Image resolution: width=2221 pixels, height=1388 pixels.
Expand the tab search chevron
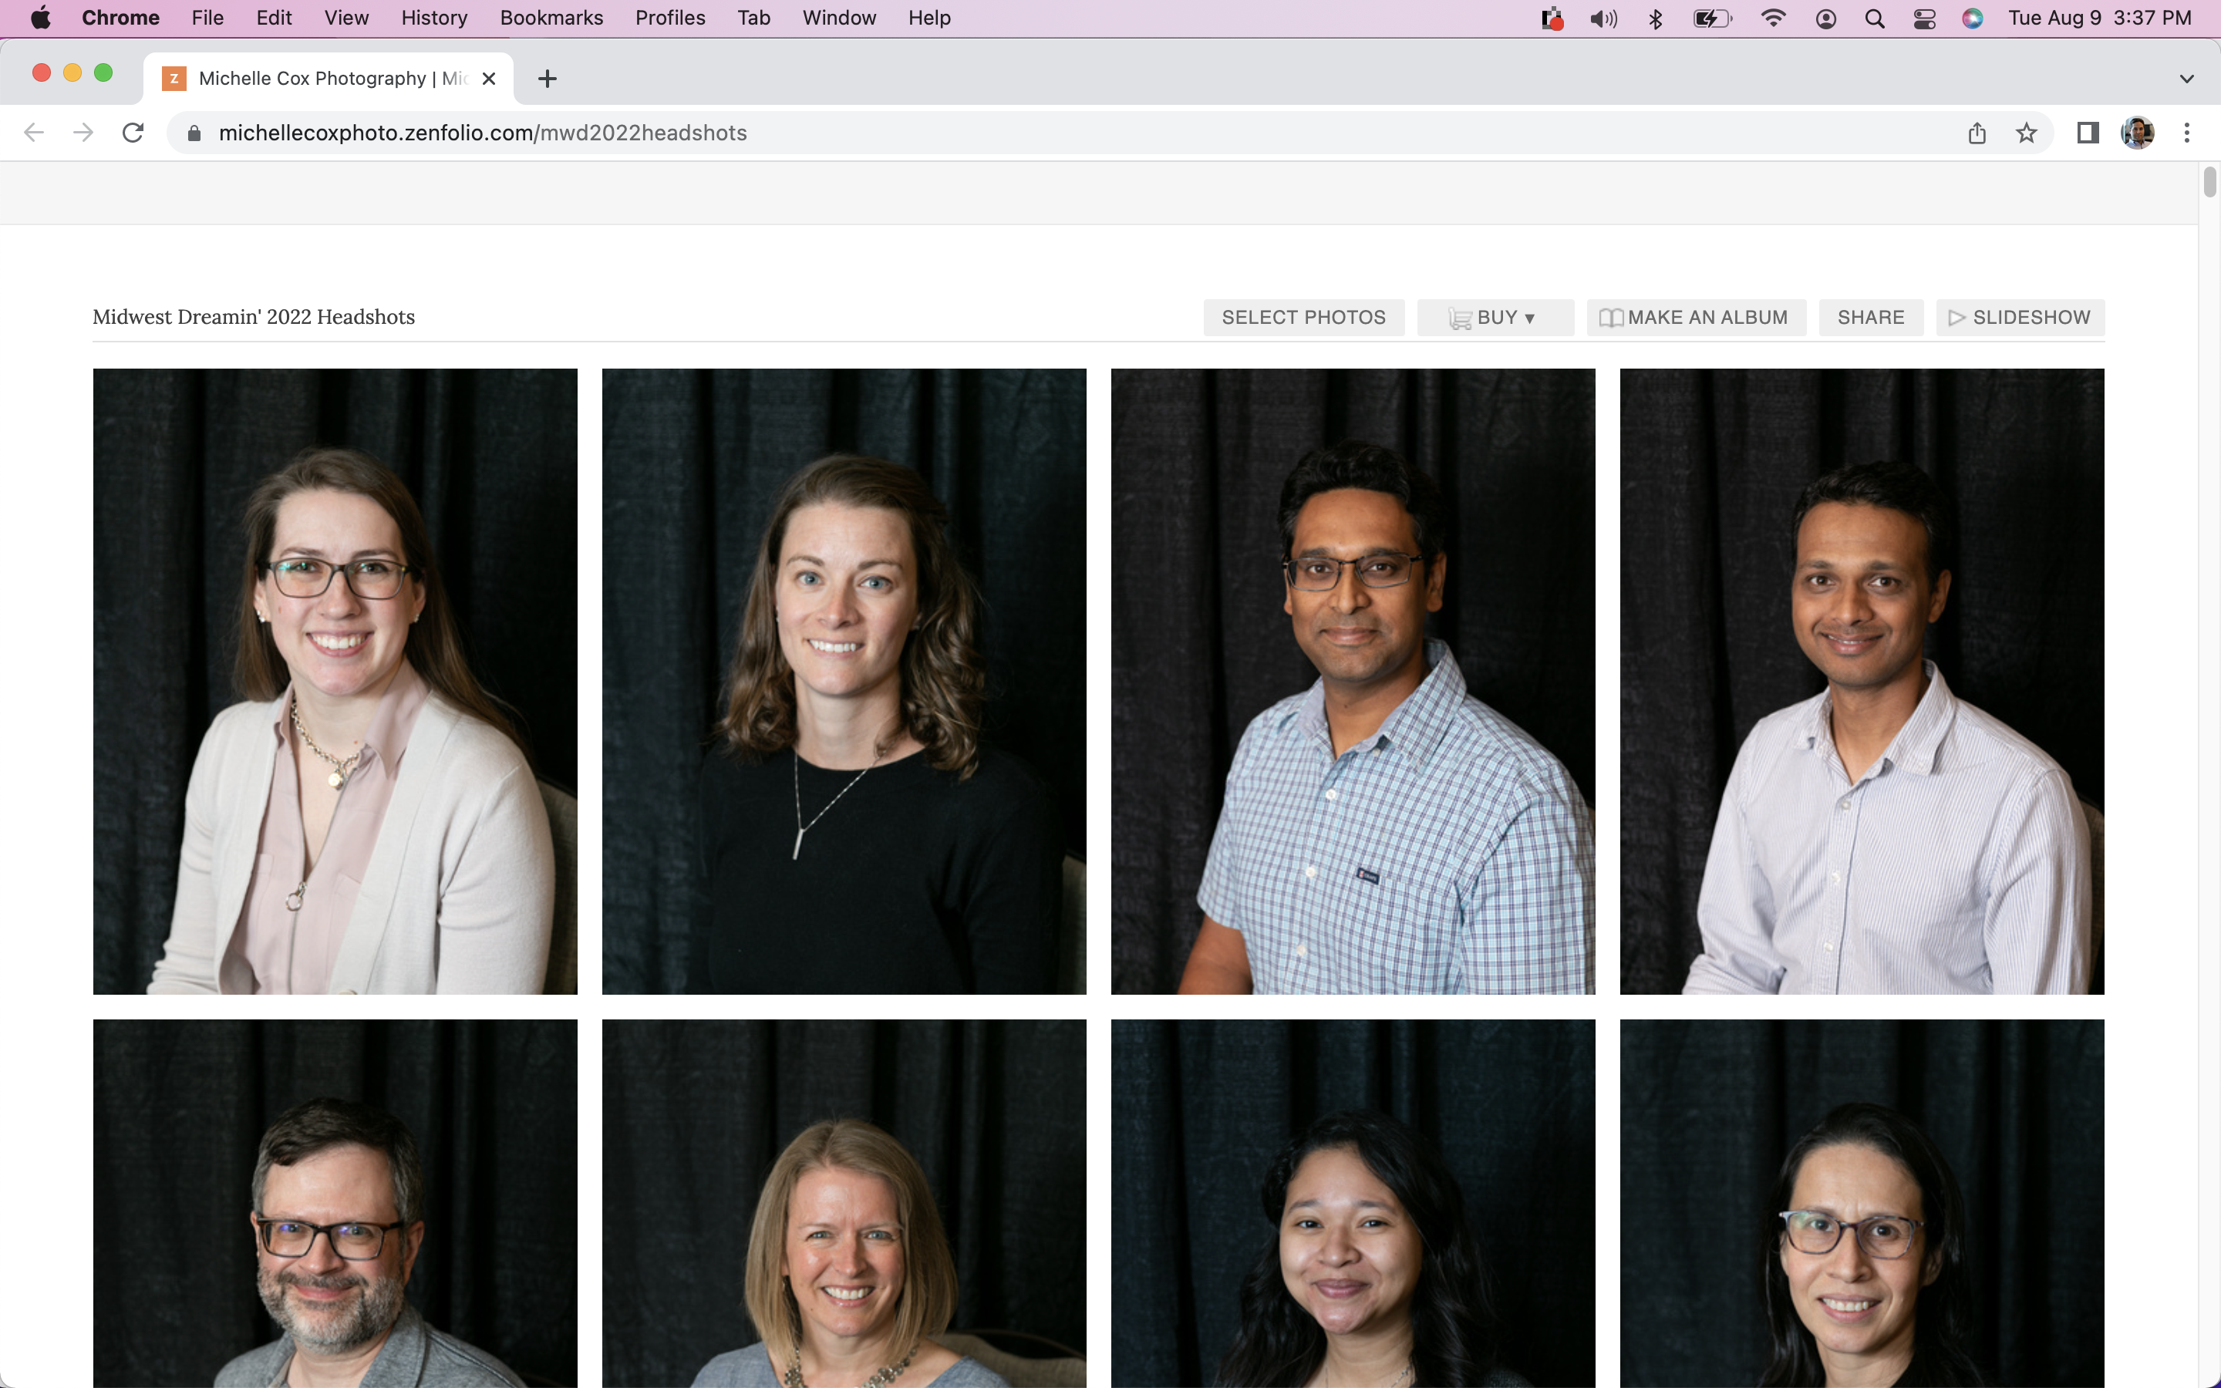click(x=2187, y=79)
